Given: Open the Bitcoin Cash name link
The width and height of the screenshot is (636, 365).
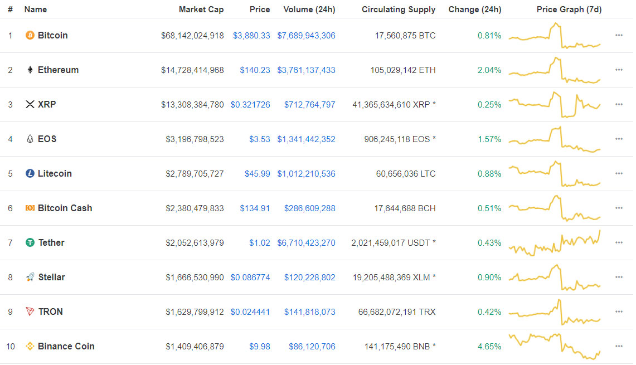Looking at the screenshot, I should tap(65, 208).
